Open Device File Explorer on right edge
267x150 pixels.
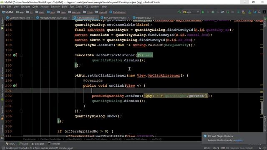[265, 124]
